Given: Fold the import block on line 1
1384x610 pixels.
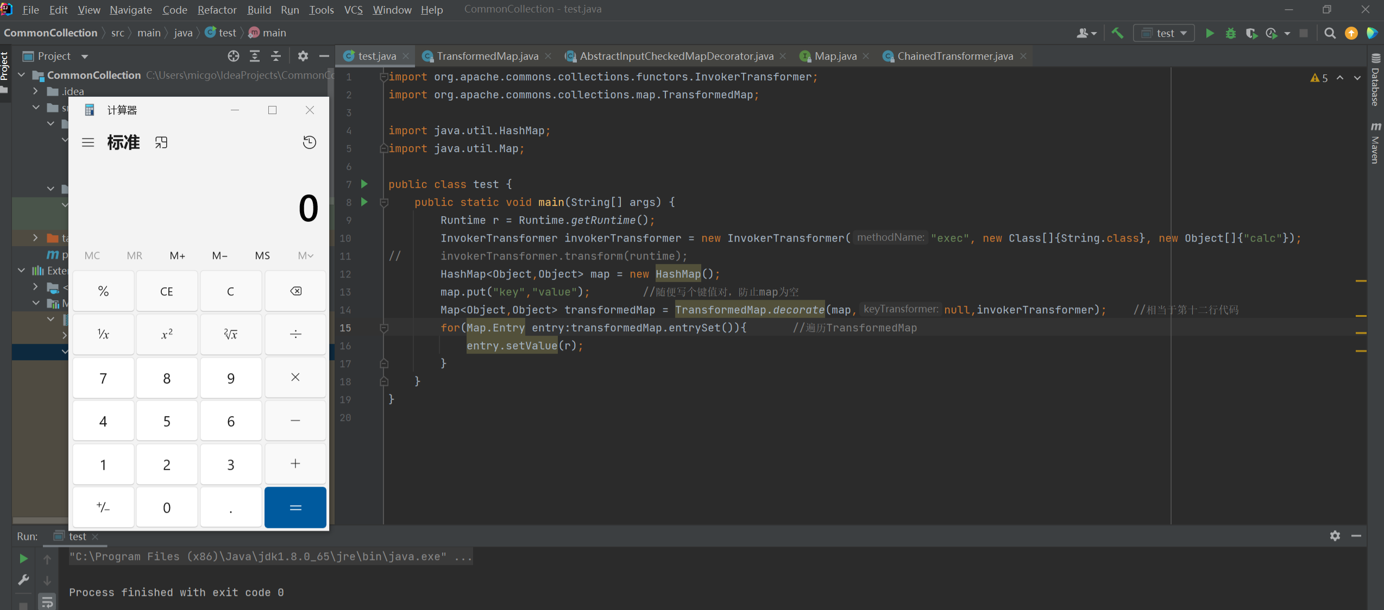Looking at the screenshot, I should (x=383, y=77).
